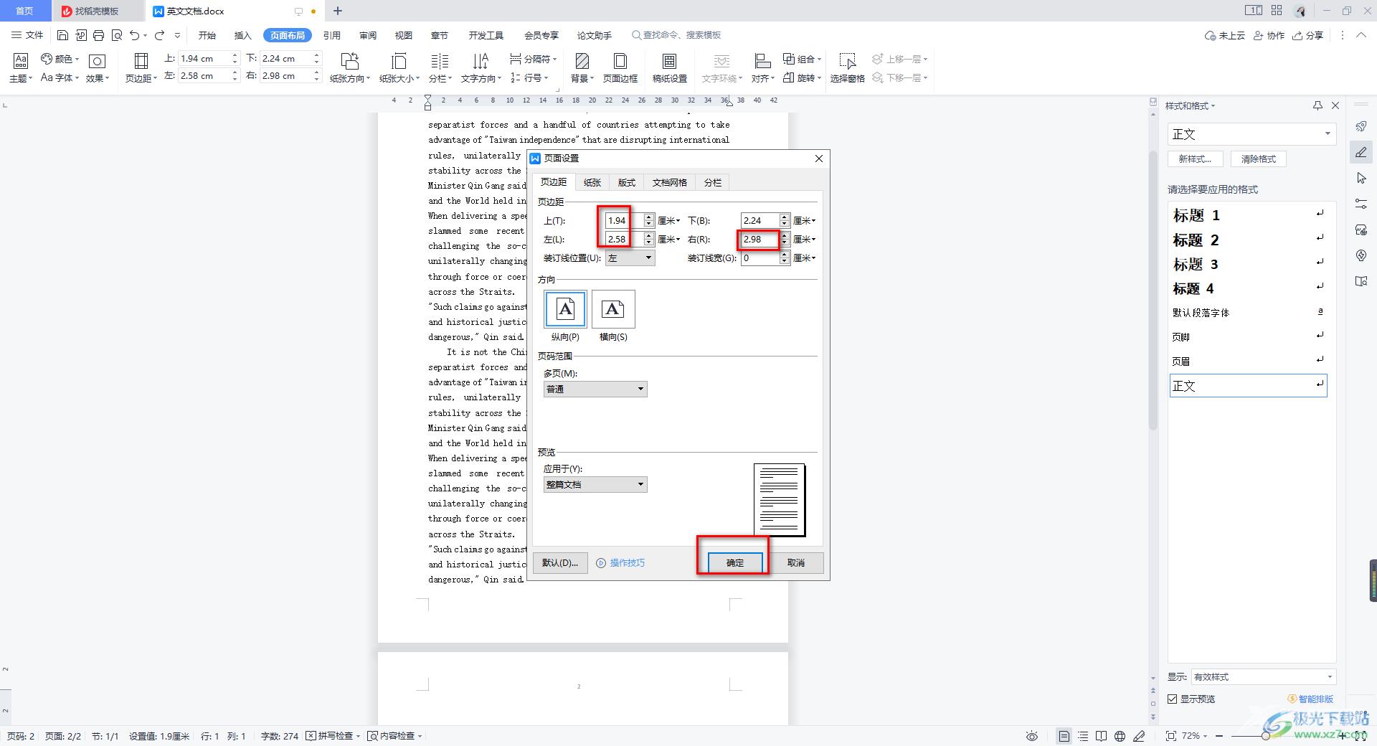This screenshot has height=746, width=1377.
Task: Open 纸张方向 paper orientation tool
Action: click(350, 67)
